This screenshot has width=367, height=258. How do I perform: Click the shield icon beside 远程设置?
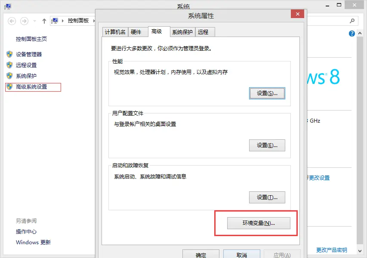point(9,65)
